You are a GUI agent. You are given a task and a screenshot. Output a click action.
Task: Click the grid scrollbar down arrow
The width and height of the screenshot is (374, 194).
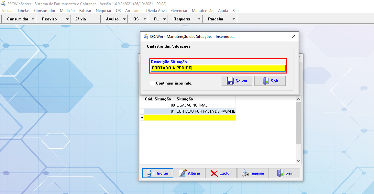(299, 161)
